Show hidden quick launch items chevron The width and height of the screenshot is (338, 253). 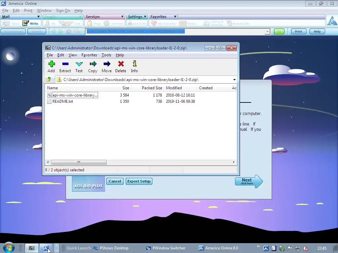pyautogui.click(x=258, y=246)
